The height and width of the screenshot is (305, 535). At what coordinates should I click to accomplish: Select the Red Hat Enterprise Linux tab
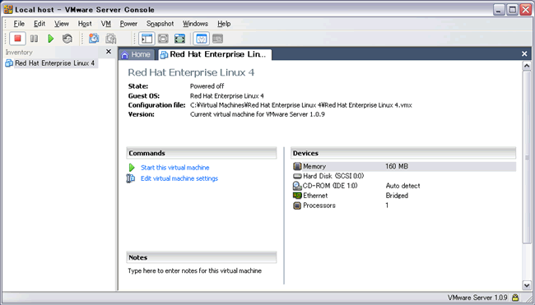[215, 54]
